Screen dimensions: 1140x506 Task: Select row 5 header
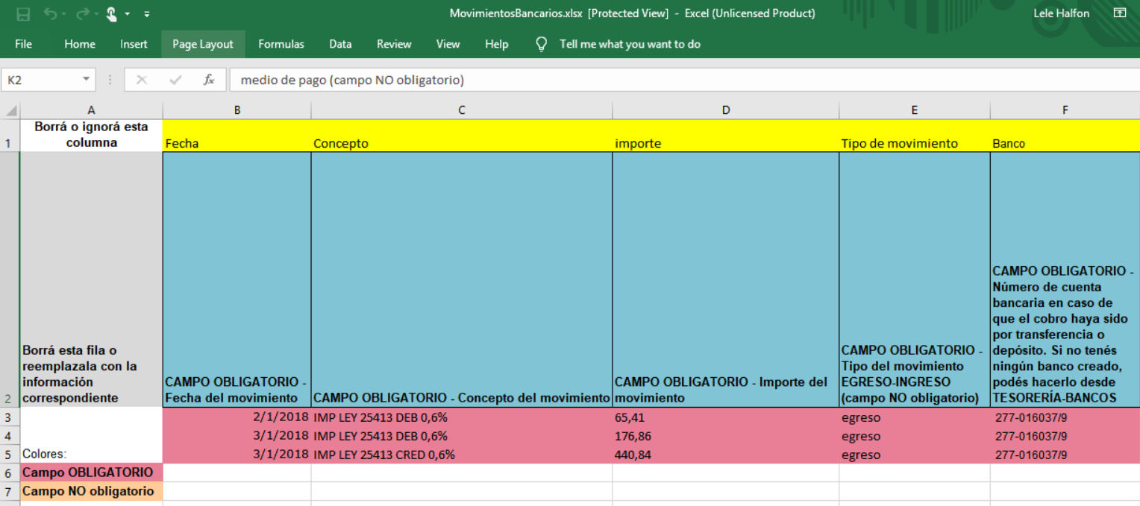[x=10, y=455]
